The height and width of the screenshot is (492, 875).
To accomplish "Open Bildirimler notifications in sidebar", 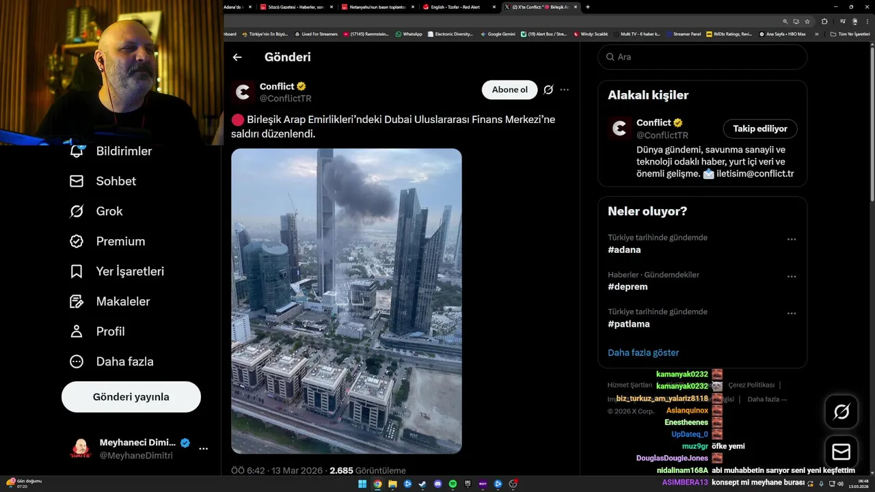I will pos(111,151).
